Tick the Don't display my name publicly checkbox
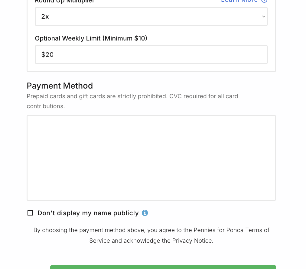Screen dimensions: 306x269 coord(30,213)
